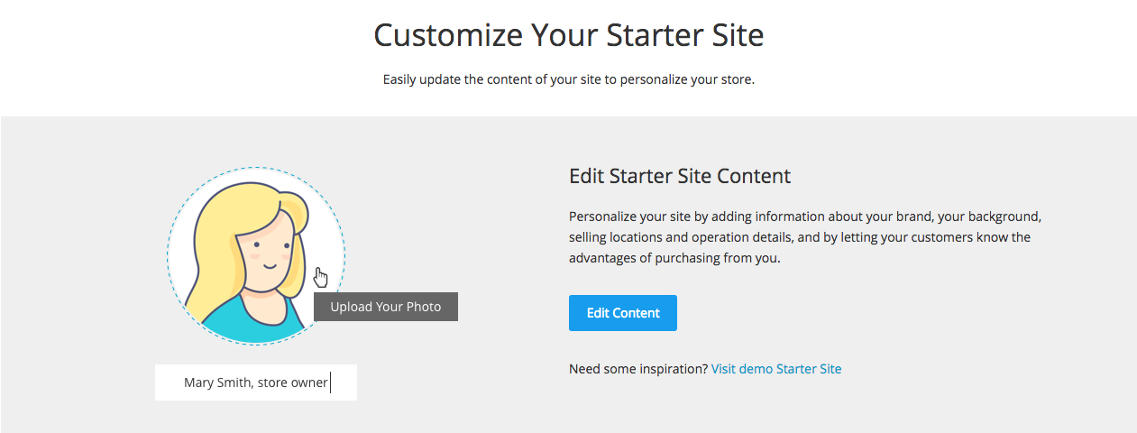Screen dimensions: 1137x433
Task: Click the word Smith in name field
Action: [234, 382]
